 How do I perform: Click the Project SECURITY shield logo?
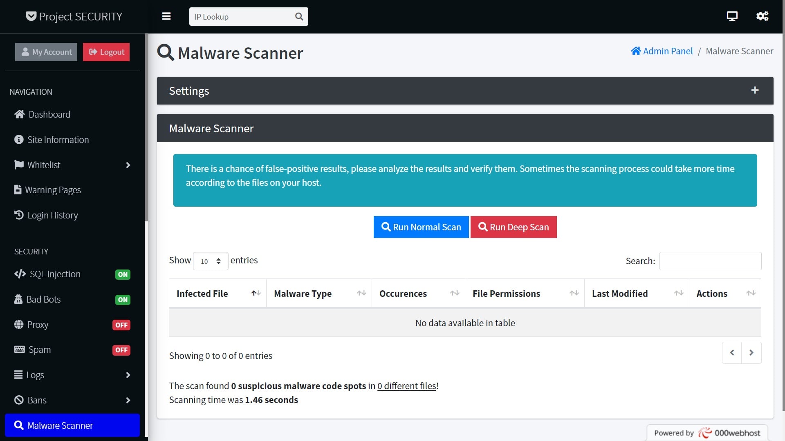tap(31, 16)
